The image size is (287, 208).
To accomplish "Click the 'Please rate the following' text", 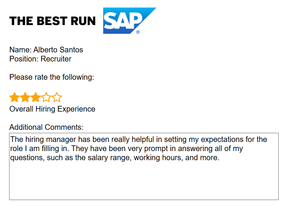I will tap(52, 77).
